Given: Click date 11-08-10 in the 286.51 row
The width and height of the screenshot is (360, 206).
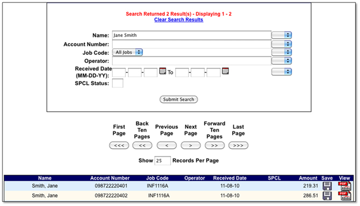Looking at the screenshot, I should [x=230, y=196].
